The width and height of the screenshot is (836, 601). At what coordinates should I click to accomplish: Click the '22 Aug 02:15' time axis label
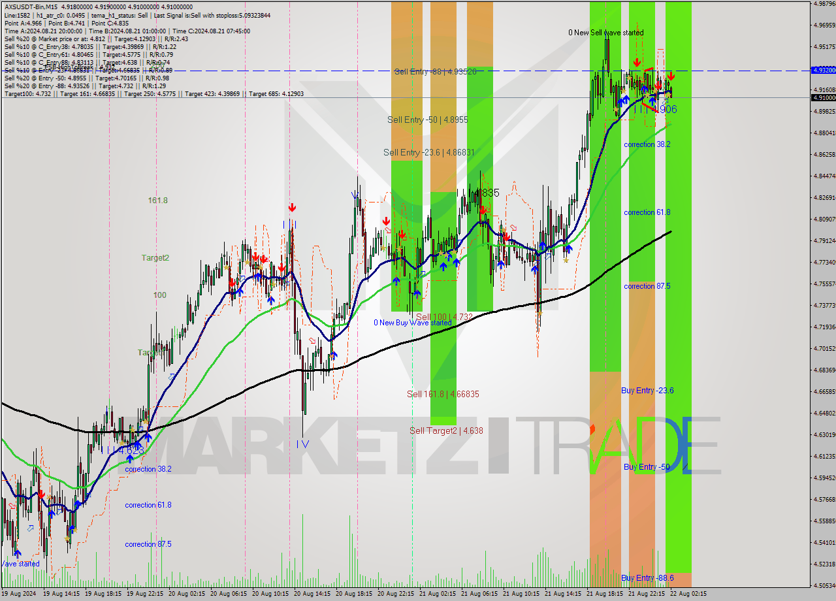[688, 594]
